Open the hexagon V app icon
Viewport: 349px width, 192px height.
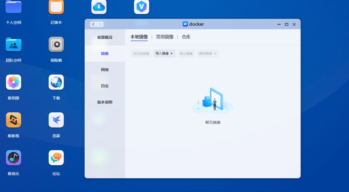[142, 7]
